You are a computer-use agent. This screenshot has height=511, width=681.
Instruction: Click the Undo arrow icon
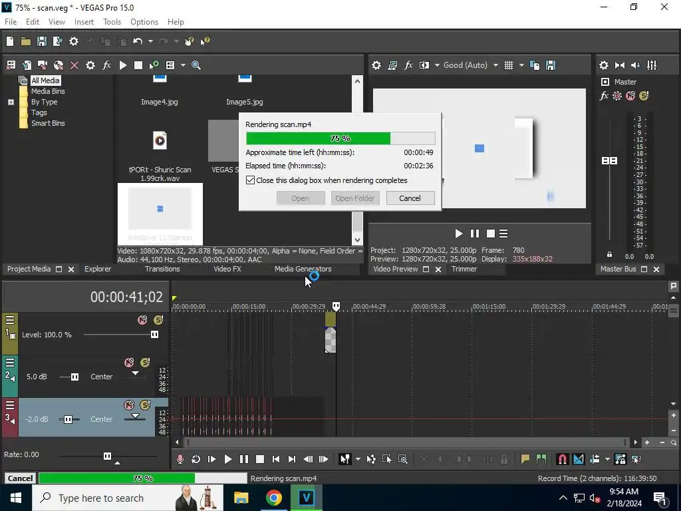click(138, 41)
